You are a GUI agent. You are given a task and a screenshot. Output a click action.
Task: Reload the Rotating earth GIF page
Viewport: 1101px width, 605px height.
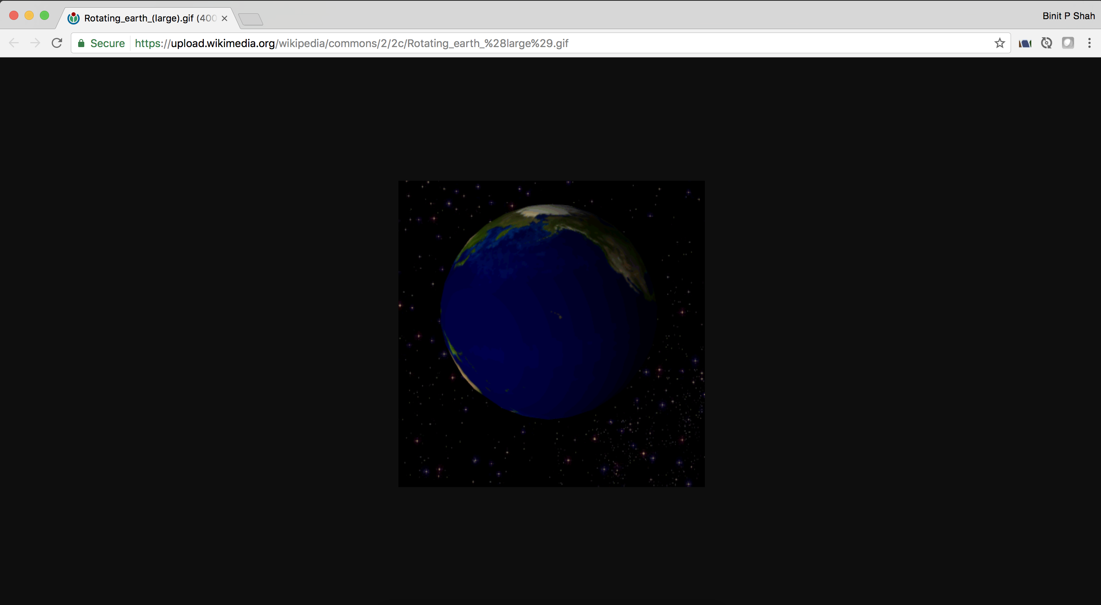[57, 43]
